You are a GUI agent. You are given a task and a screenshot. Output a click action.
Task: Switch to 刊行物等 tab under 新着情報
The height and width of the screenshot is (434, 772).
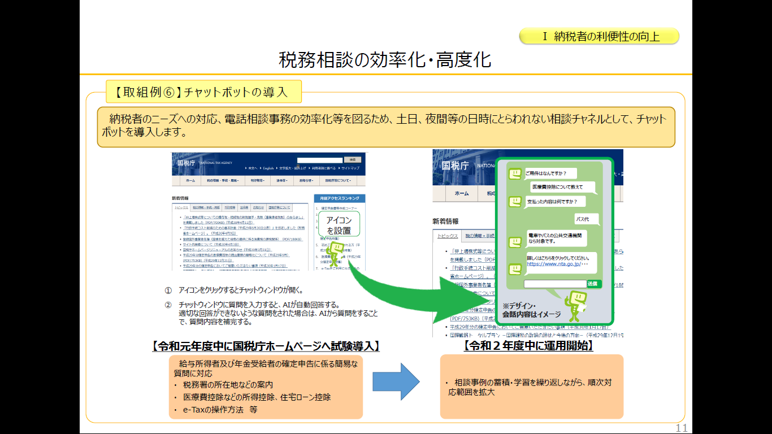[x=230, y=207]
